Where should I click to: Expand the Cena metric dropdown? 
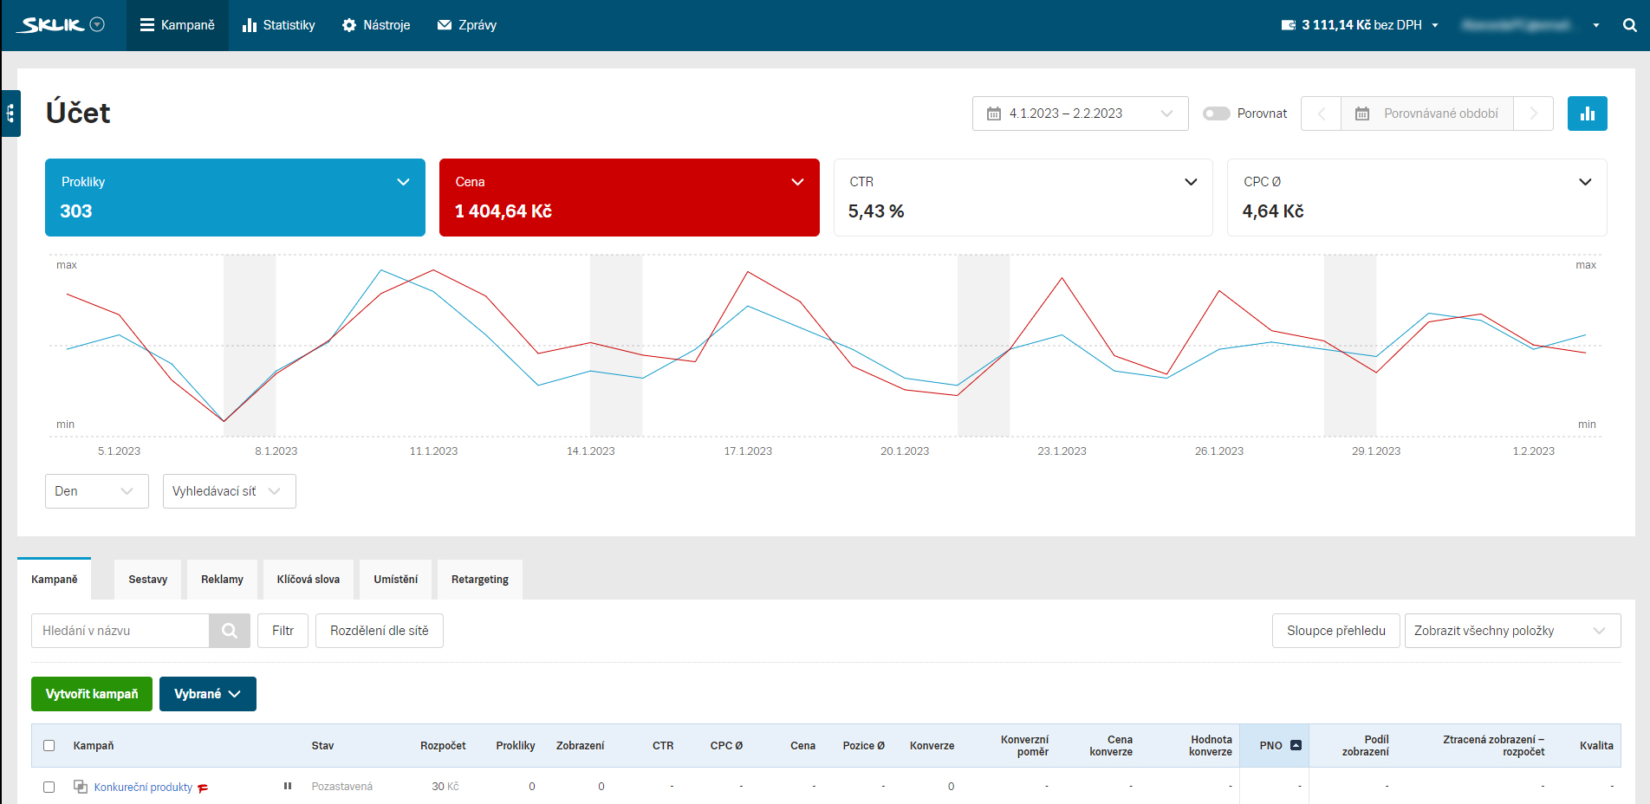coord(797,182)
